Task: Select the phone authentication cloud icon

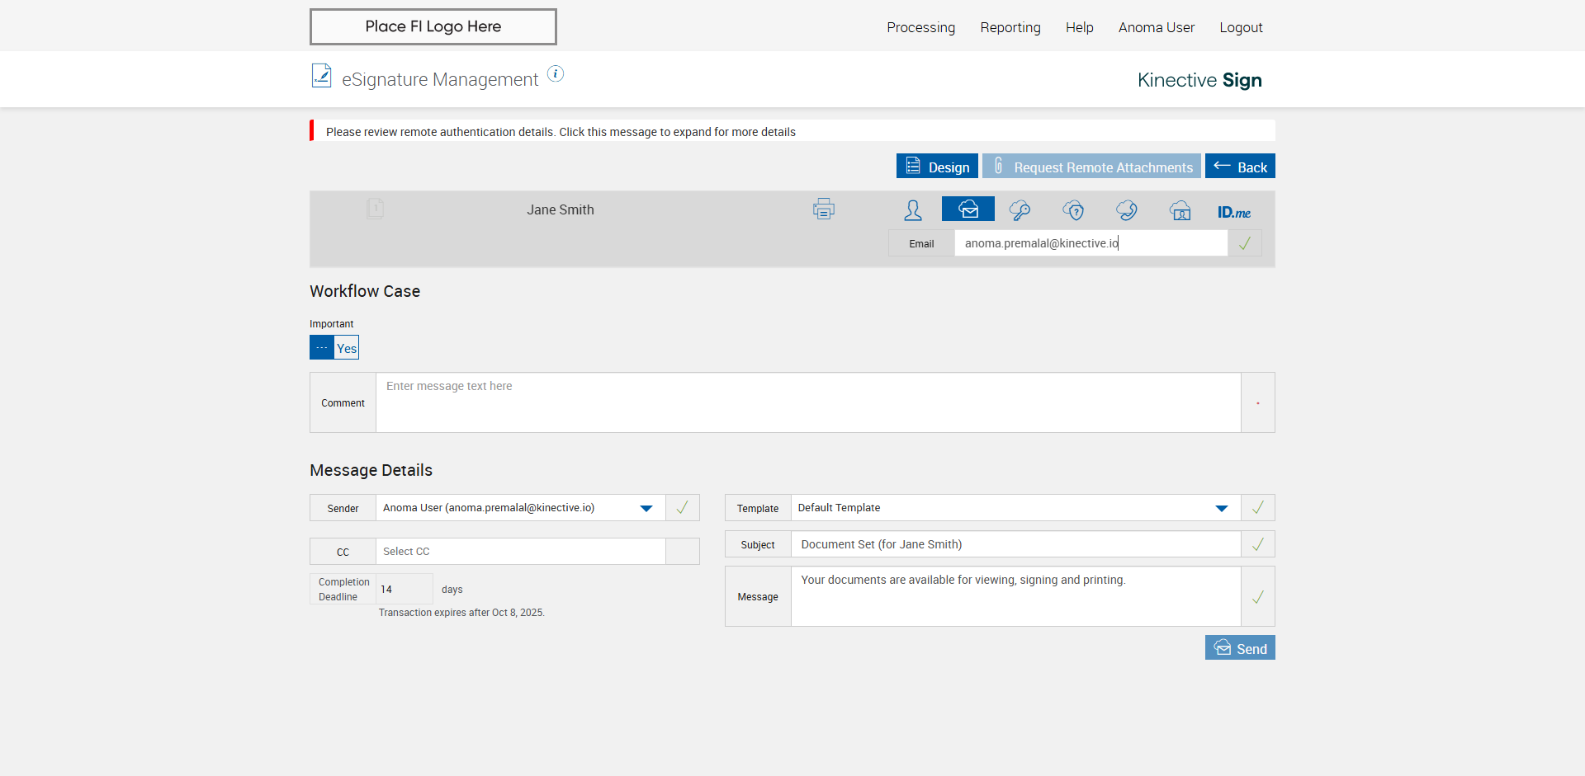Action: pos(1126,210)
